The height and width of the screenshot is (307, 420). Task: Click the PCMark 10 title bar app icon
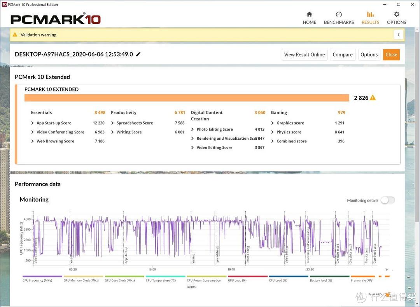pyautogui.click(x=4, y=5)
